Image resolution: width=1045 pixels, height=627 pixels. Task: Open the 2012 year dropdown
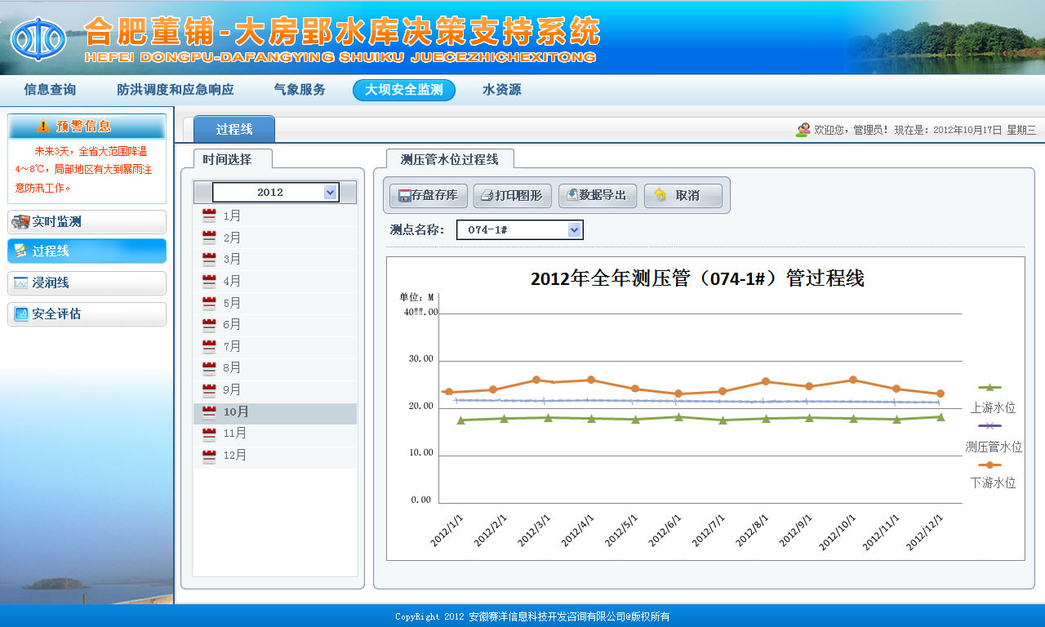click(276, 192)
